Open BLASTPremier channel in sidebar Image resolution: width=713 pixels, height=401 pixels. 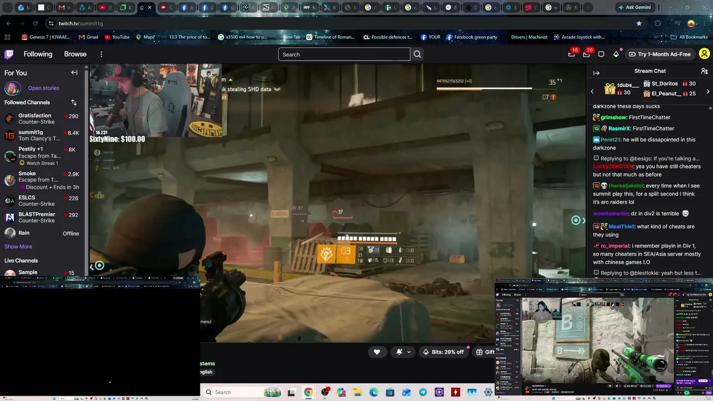pos(42,217)
